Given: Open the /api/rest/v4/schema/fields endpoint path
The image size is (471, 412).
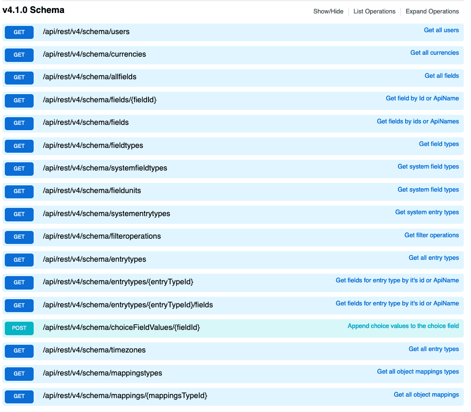Looking at the screenshot, I should 86,122.
